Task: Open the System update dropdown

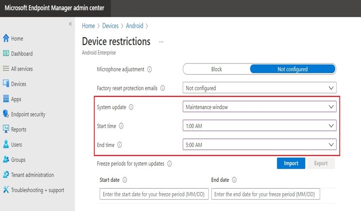Action: click(259, 107)
